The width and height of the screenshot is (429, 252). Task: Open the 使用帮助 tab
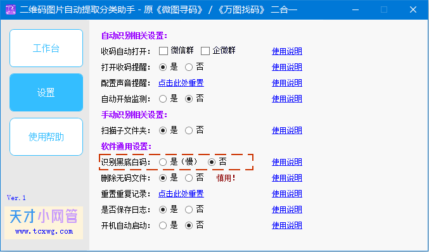[x=46, y=137]
